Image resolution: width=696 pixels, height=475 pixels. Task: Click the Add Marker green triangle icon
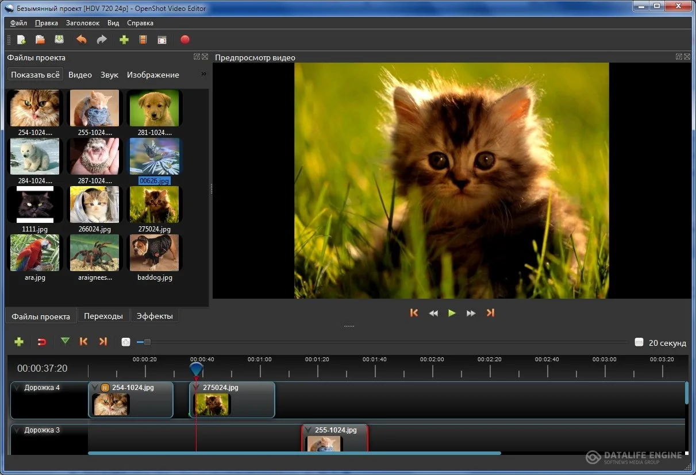pyautogui.click(x=65, y=341)
